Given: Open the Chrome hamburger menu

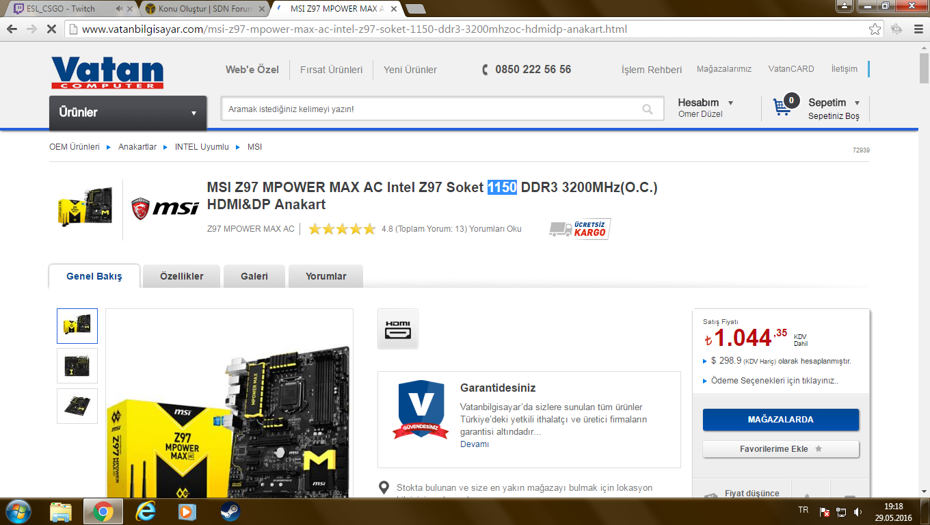Looking at the screenshot, I should click(918, 29).
